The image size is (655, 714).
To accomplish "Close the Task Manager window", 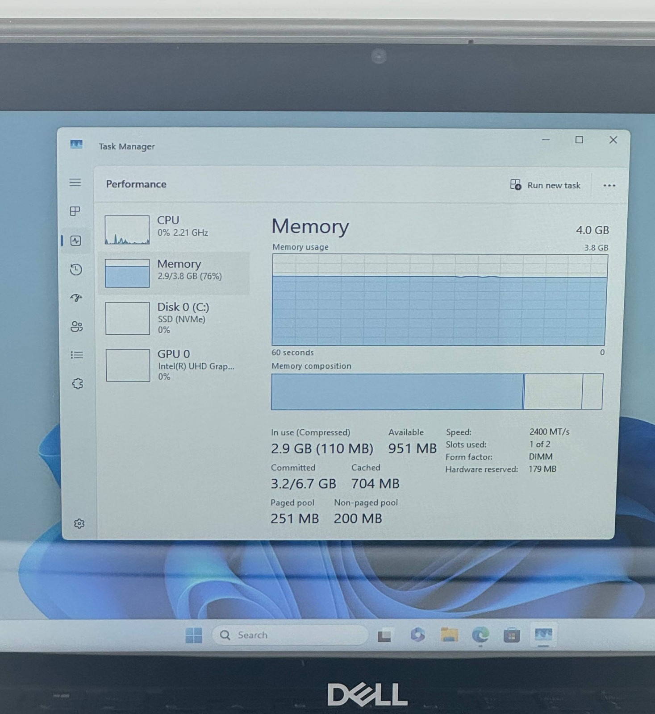I will coord(613,140).
